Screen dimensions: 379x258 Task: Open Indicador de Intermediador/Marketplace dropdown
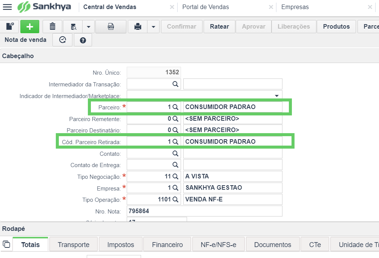coord(277,96)
